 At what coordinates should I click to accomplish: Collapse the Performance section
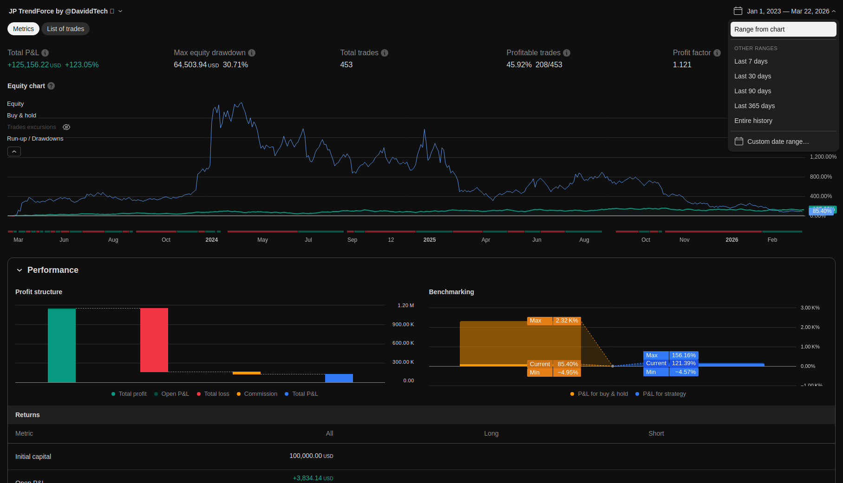point(20,270)
